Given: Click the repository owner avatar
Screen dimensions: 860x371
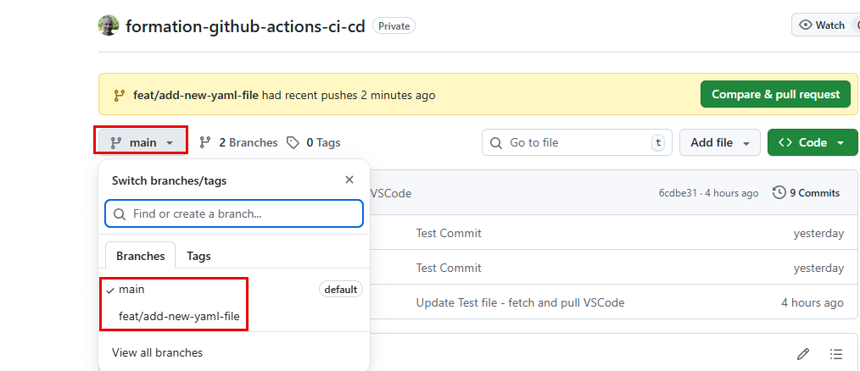Looking at the screenshot, I should click(x=109, y=25).
